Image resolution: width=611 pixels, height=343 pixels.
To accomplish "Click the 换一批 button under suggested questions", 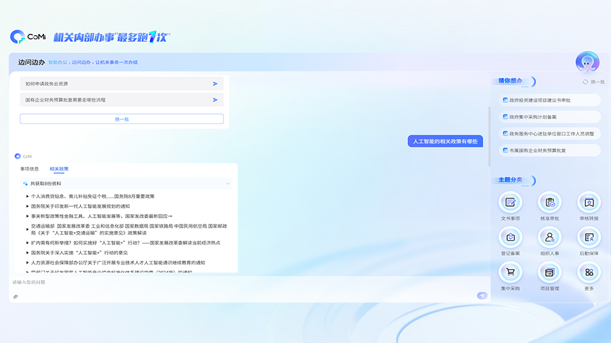I will point(122,119).
